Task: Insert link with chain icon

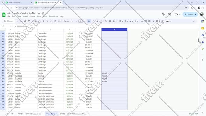Action: tap(141, 21)
